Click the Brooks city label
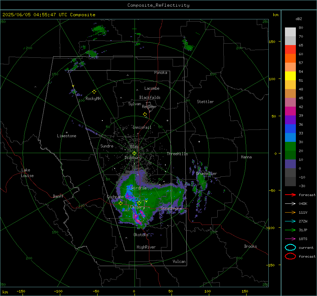This screenshot has height=296, width=317. click(x=250, y=246)
